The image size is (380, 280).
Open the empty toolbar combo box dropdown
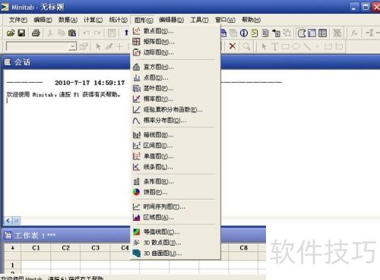coord(73,46)
